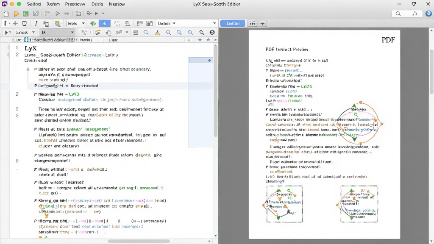Screen dimensions: 434x244
Task: Click the stacked windows icon in second toolbar
Action: tap(46, 24)
